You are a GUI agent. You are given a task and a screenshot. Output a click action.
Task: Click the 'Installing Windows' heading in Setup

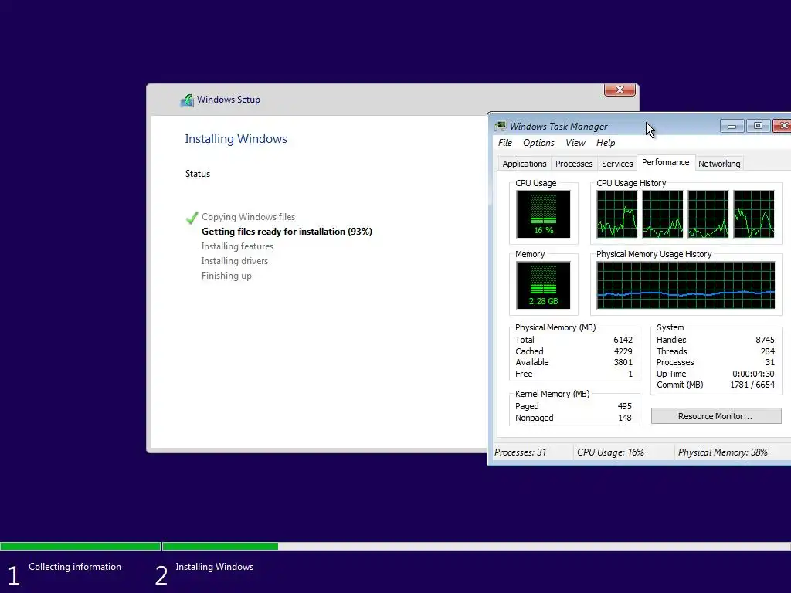pyautogui.click(x=236, y=139)
